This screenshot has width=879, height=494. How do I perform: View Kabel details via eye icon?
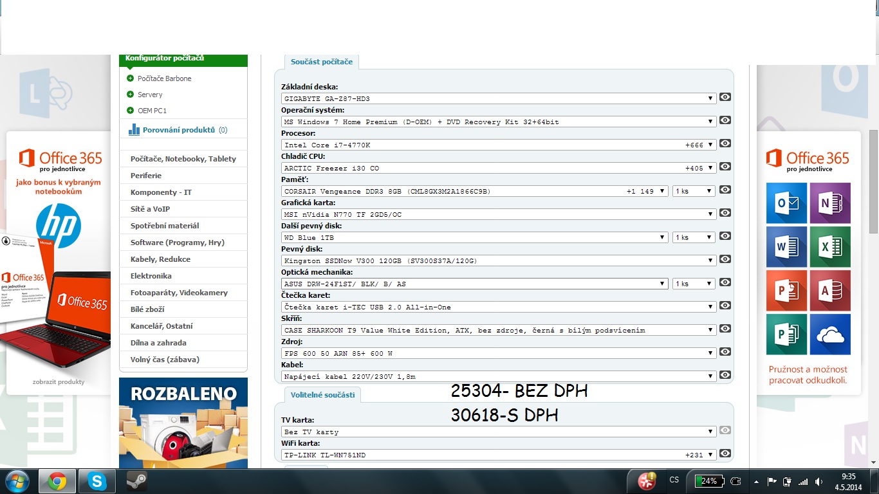point(725,375)
